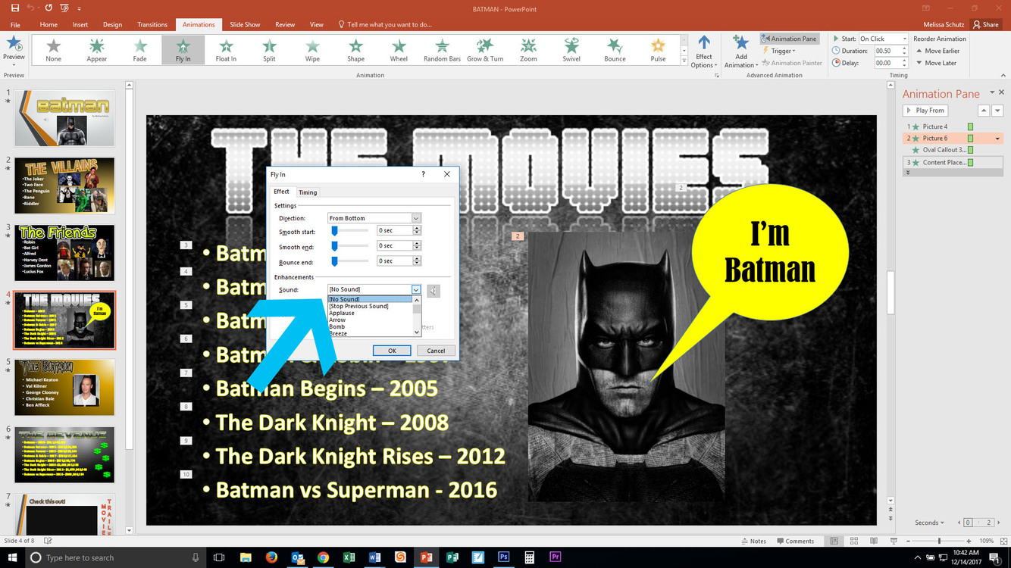The image size is (1011, 568).
Task: Choose the Float In animation
Action: pyautogui.click(x=226, y=50)
